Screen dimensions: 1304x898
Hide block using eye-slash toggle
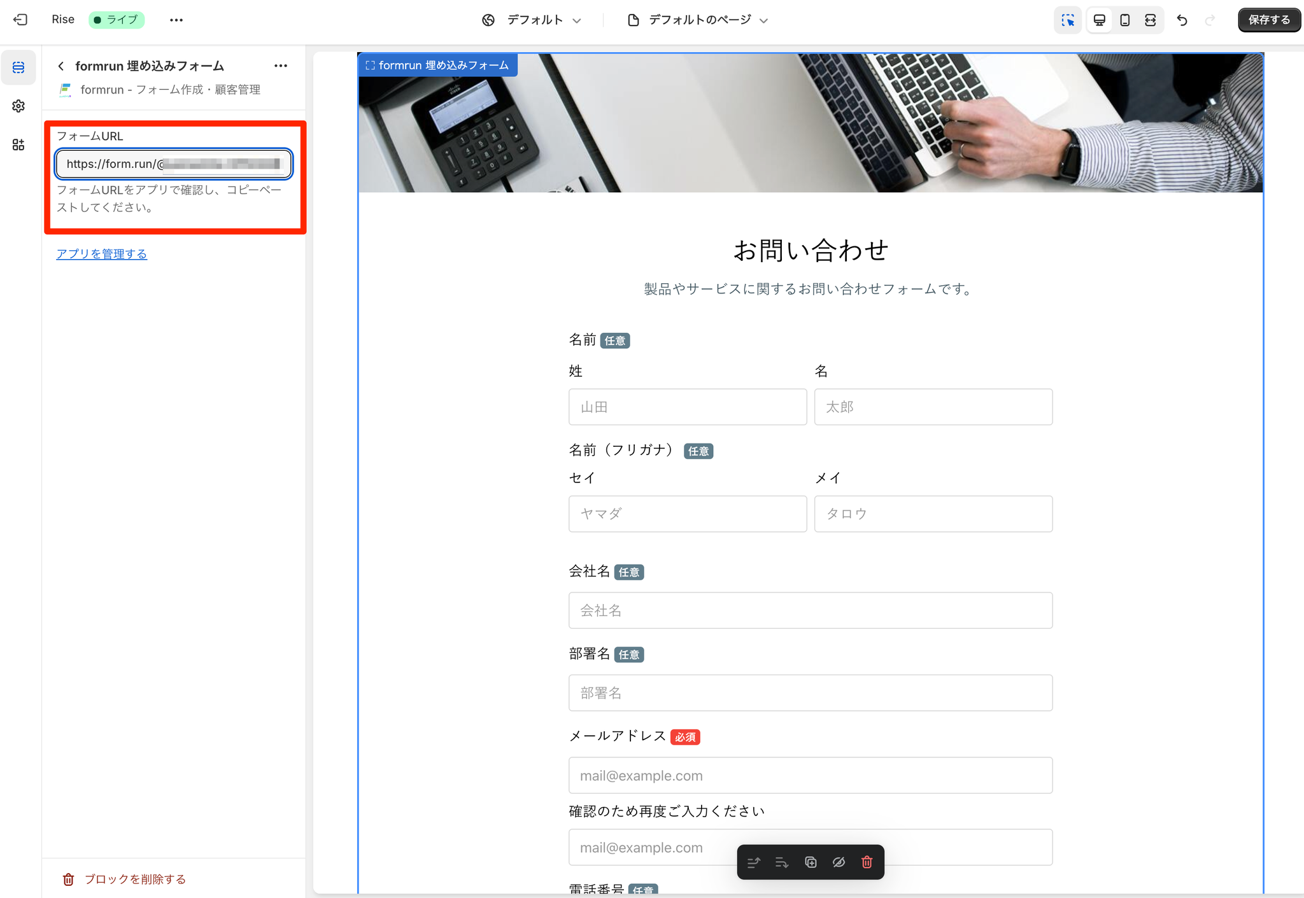[839, 862]
